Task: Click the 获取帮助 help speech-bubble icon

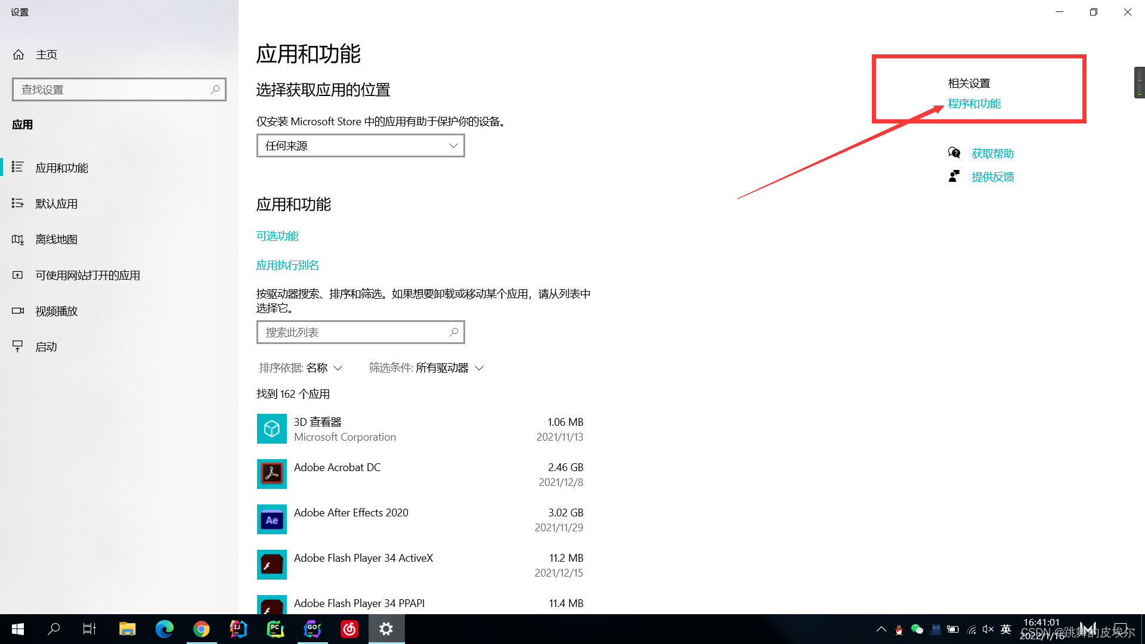Action: (954, 153)
